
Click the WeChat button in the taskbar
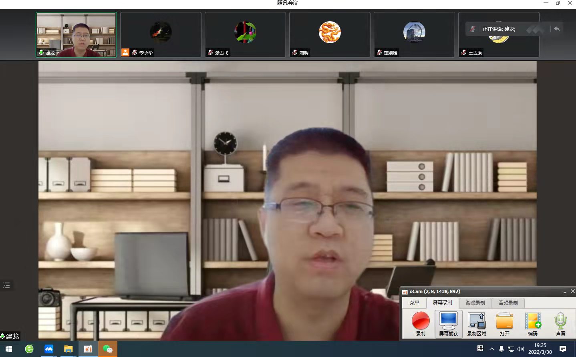pyautogui.click(x=108, y=349)
